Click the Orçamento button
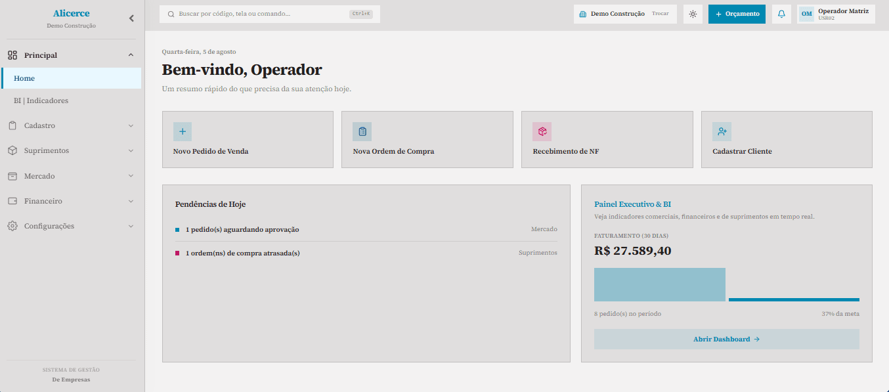Viewport: 889px width, 392px height. pyautogui.click(x=737, y=14)
